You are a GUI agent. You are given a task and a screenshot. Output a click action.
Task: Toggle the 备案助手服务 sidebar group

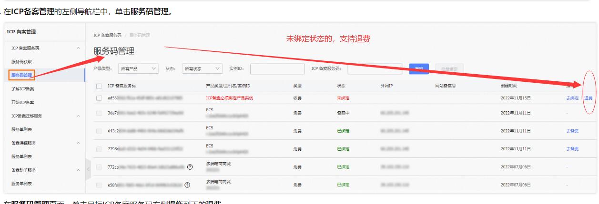tap(78, 170)
